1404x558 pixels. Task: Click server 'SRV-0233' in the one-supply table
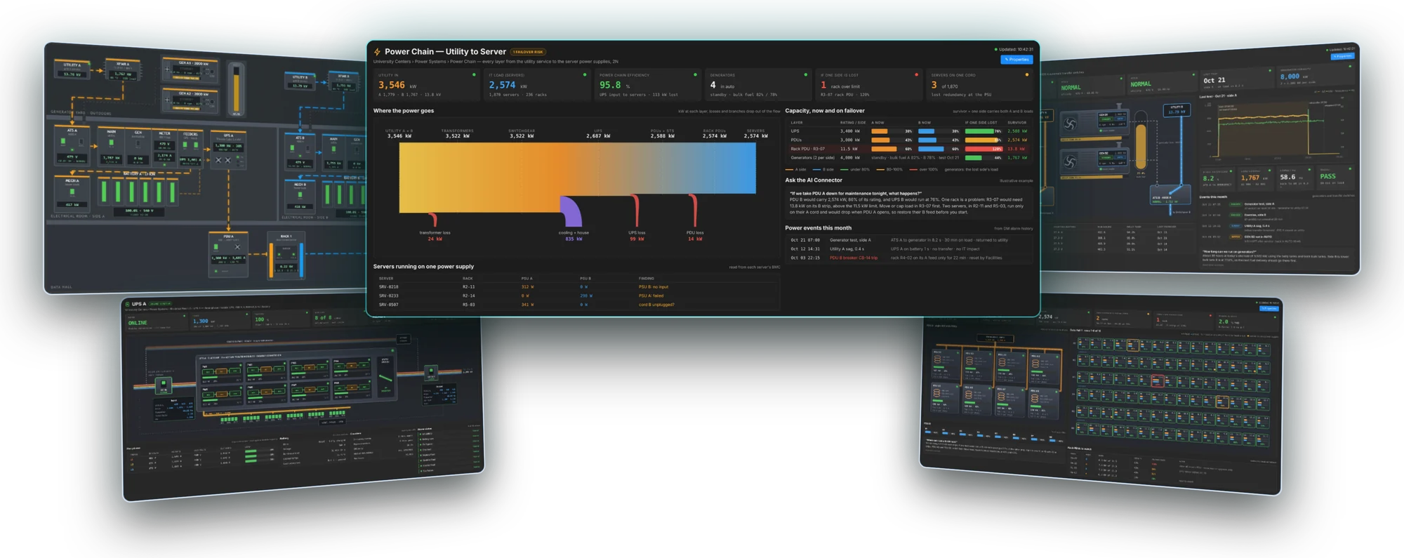(389, 295)
